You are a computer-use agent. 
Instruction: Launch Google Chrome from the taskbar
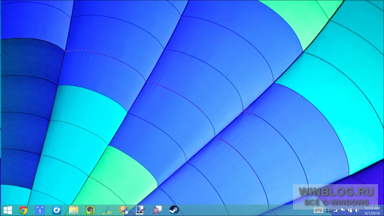23,210
